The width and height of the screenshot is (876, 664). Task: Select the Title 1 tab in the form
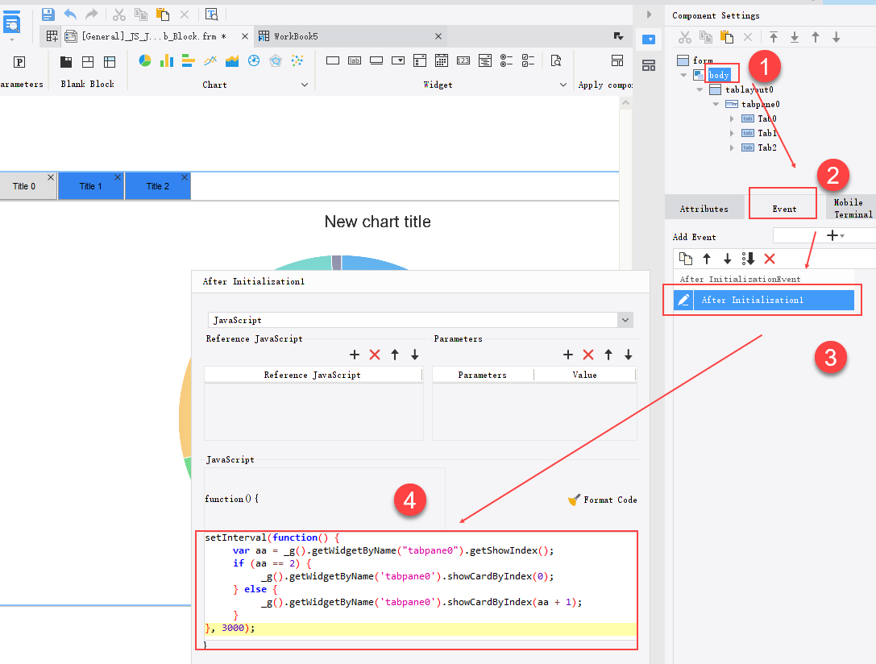[x=90, y=186]
